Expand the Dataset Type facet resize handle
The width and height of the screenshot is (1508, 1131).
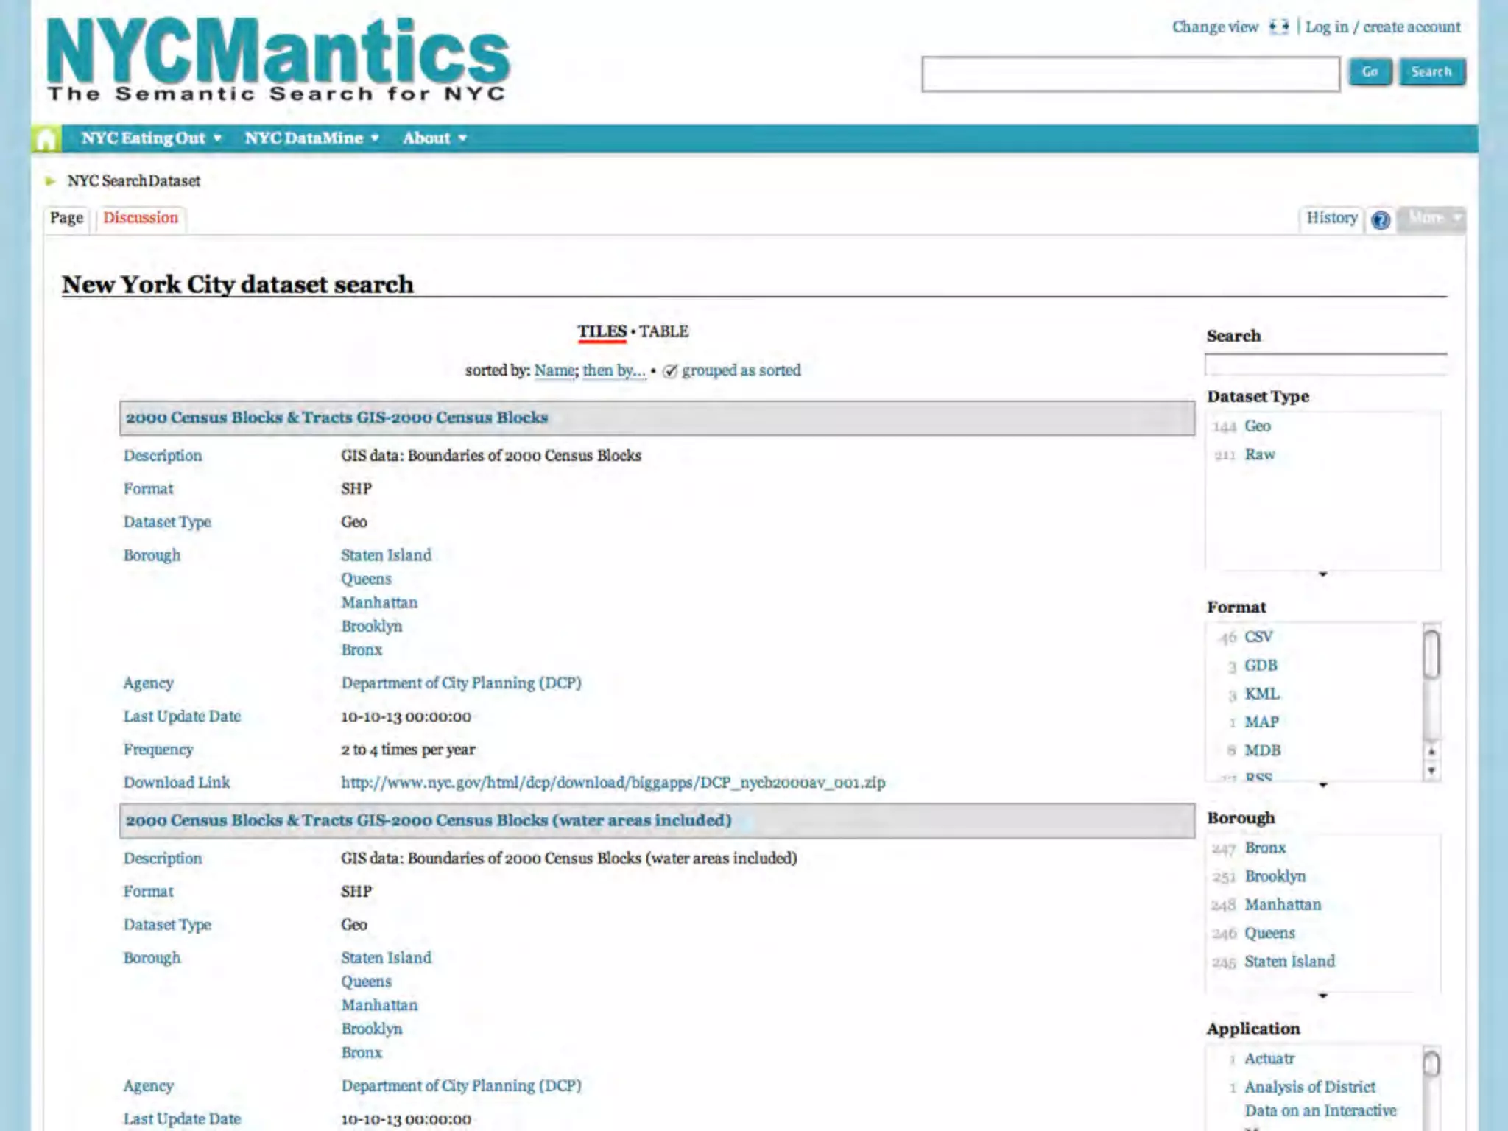coord(1322,574)
